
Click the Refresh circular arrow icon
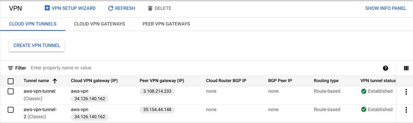[111, 8]
